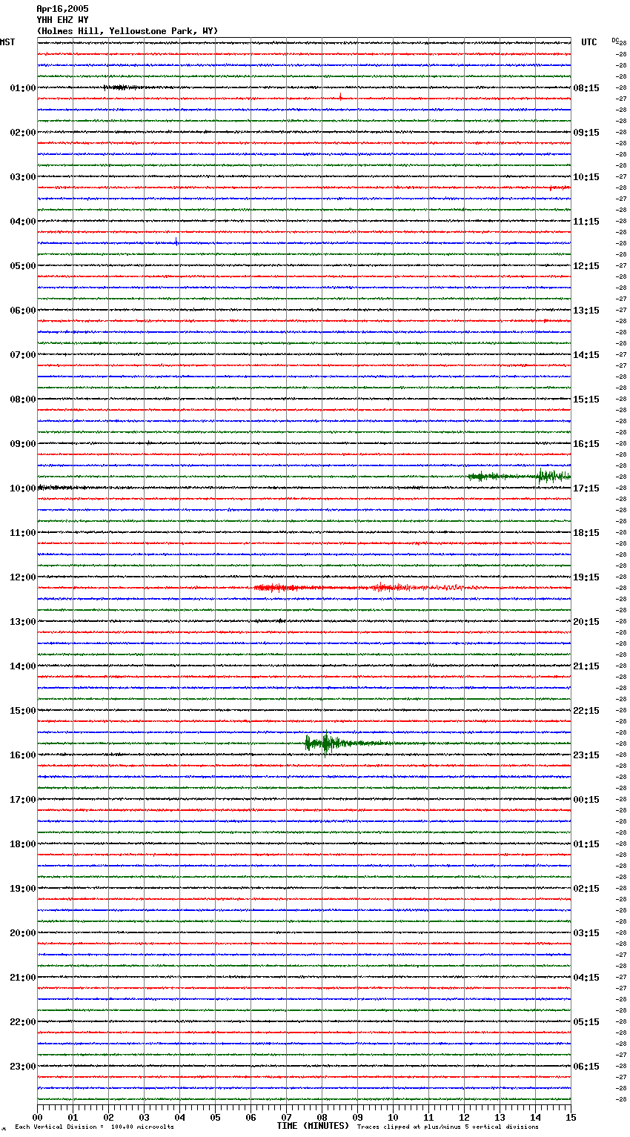The height and width of the screenshot is (1137, 630).
Task: Click the minute 05 axis tick label
Action: click(x=215, y=1117)
